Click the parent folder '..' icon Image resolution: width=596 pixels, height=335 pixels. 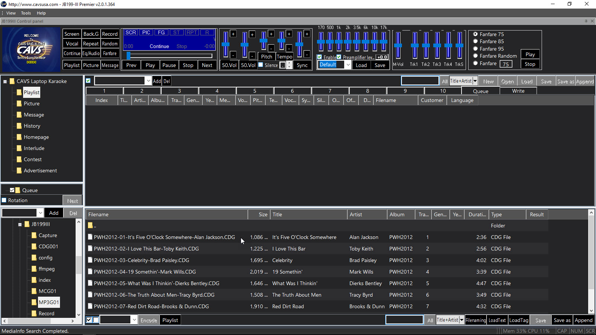pyautogui.click(x=90, y=226)
